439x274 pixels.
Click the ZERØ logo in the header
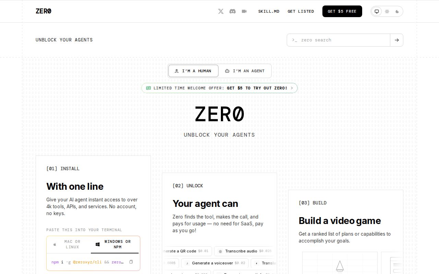click(x=44, y=11)
